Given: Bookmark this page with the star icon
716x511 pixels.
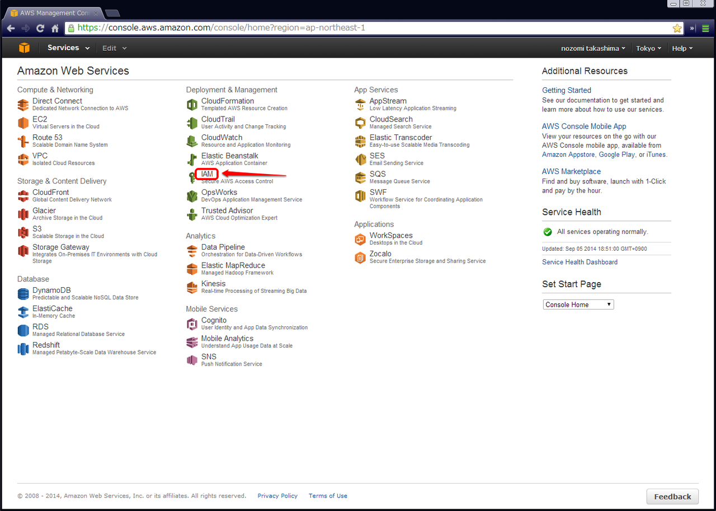Looking at the screenshot, I should pyautogui.click(x=677, y=28).
